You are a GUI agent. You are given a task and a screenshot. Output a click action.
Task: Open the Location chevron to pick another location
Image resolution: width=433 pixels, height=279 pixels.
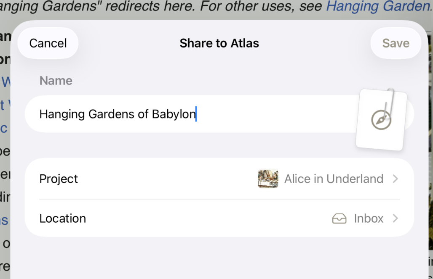click(x=395, y=218)
